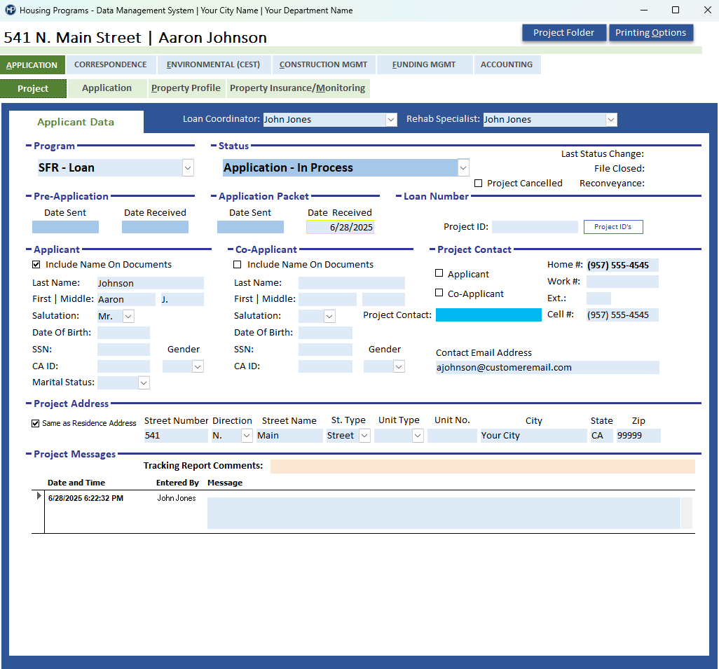Open the Loan Coordinator dropdown
The width and height of the screenshot is (719, 669).
[390, 120]
